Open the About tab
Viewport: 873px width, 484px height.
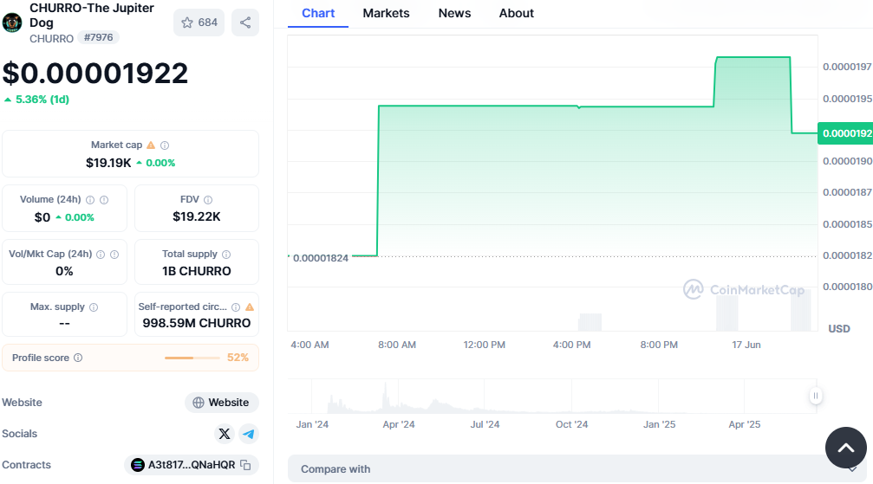[x=516, y=13]
